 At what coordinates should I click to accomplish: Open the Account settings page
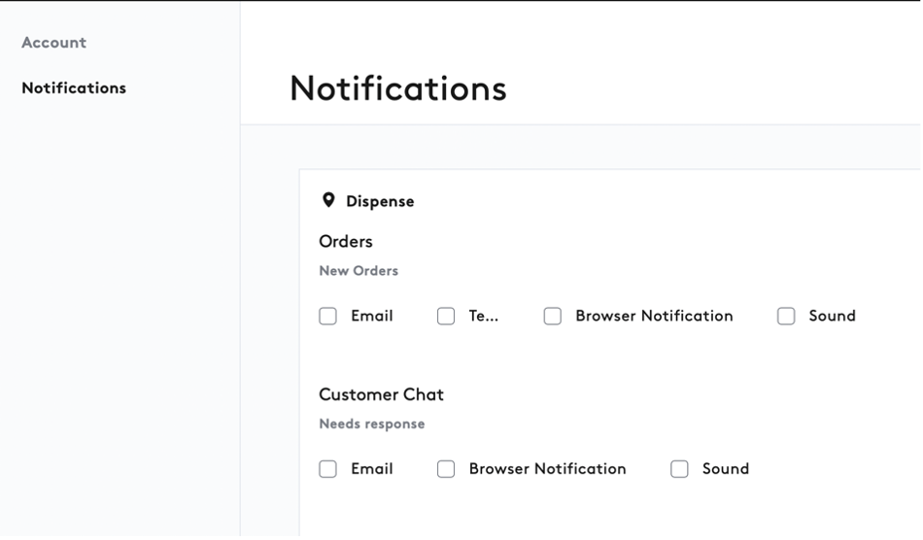(x=54, y=43)
